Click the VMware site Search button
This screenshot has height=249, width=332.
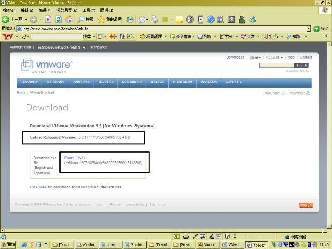(x=301, y=65)
